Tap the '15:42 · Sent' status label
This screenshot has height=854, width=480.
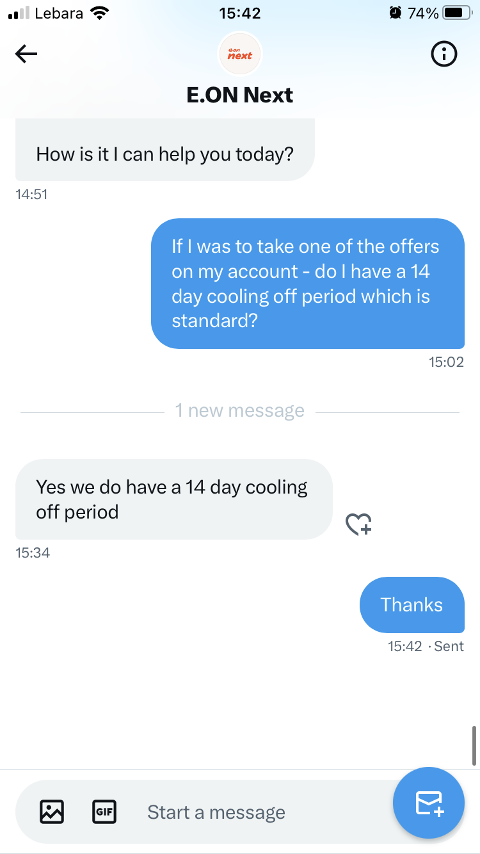click(x=426, y=646)
